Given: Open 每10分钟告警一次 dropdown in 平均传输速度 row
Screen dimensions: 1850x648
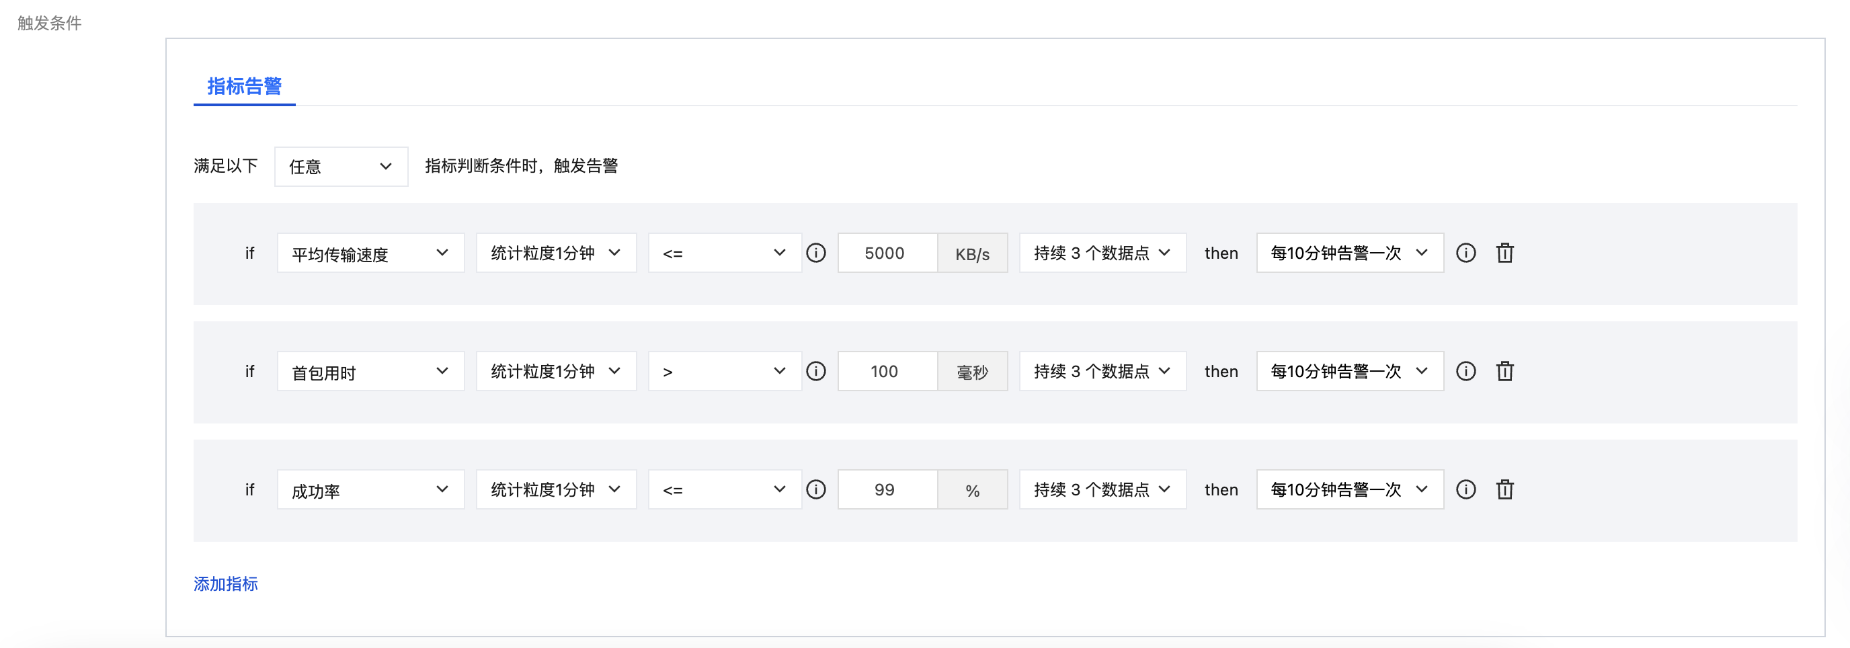Looking at the screenshot, I should click(x=1350, y=253).
